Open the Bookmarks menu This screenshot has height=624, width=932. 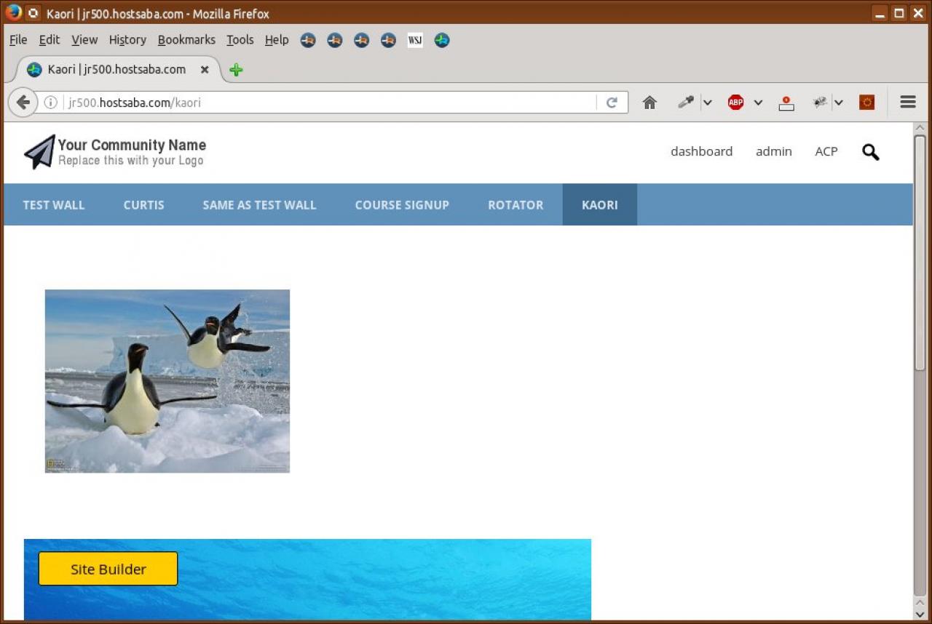(186, 40)
